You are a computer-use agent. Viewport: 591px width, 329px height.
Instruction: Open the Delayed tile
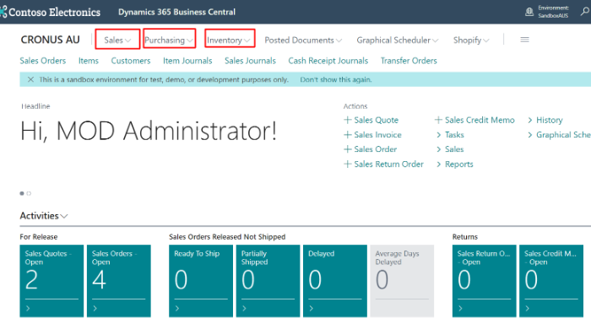[x=335, y=281]
